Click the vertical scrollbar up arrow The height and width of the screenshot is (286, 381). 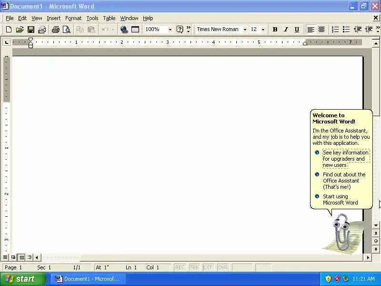click(376, 43)
